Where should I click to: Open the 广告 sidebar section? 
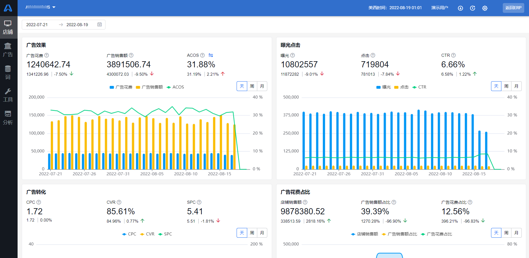(x=8, y=50)
